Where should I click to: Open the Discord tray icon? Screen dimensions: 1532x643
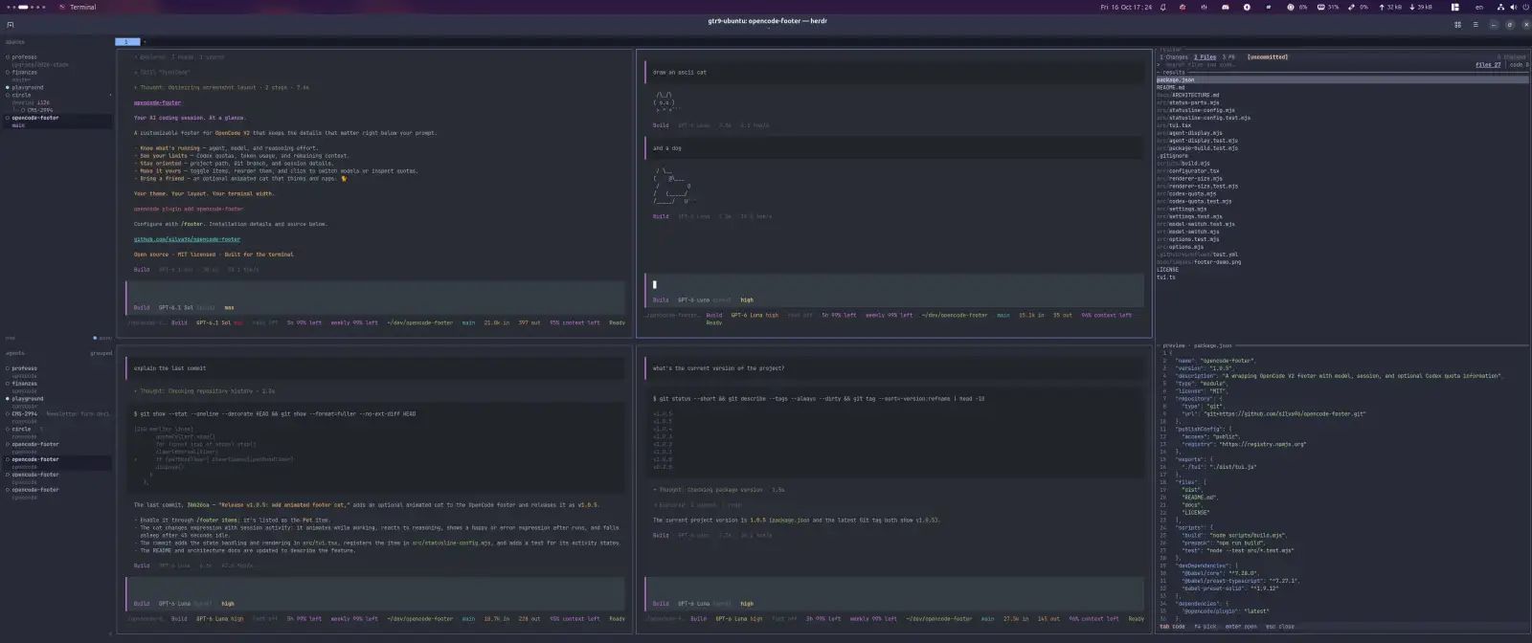(1226, 7)
